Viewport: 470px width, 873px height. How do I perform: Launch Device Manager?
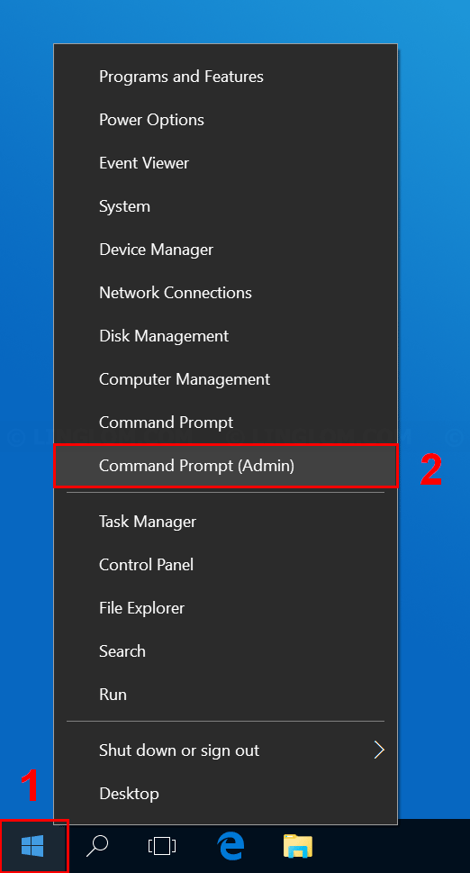226,250
